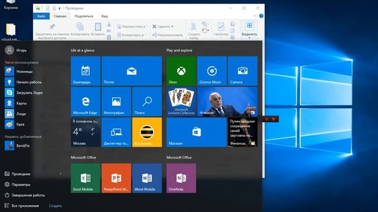Show All apps (Все приложения)
Viewport: 378px width, 212px height.
[22, 206]
